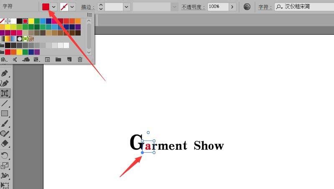Click the red letter a on canvas
Image resolution: width=334 pixels, height=189 pixels.
pyautogui.click(x=148, y=146)
